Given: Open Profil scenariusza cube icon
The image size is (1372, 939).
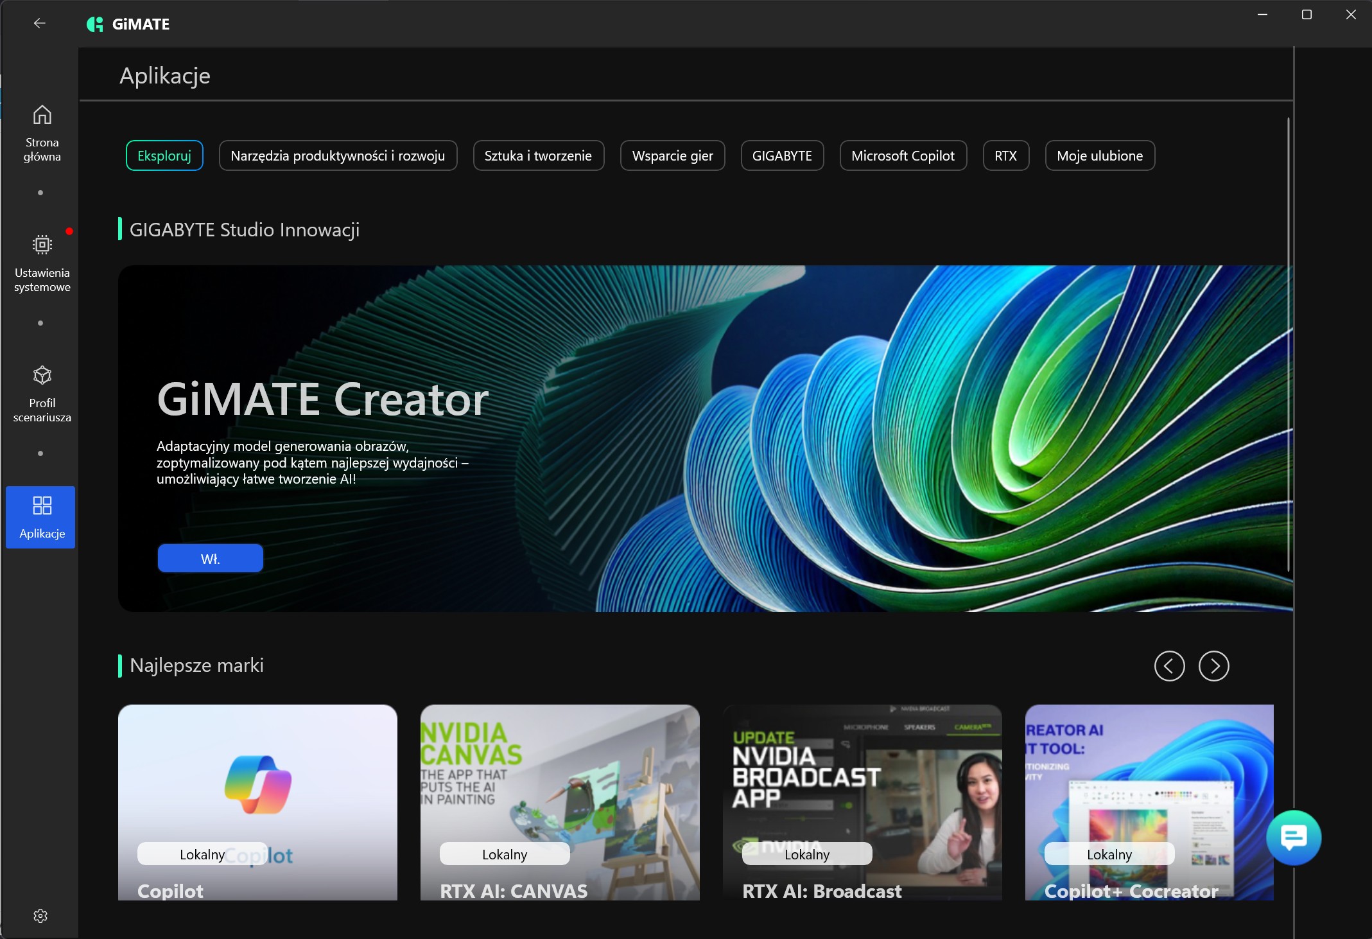Looking at the screenshot, I should tap(42, 375).
